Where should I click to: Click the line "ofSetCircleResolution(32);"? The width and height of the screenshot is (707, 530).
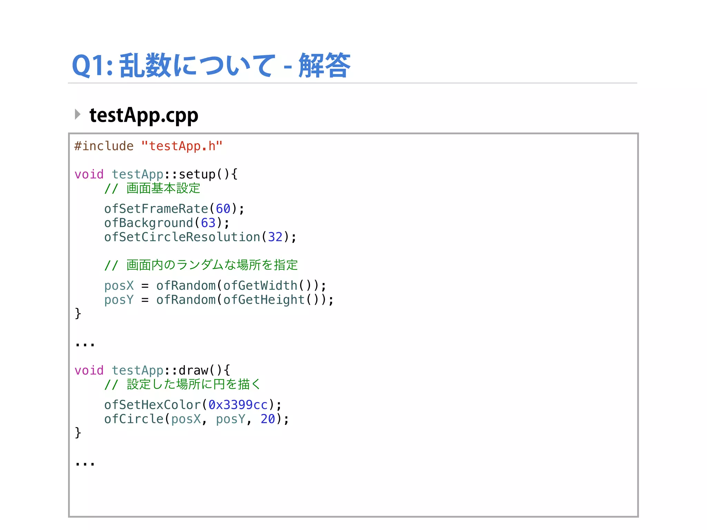[x=200, y=237]
